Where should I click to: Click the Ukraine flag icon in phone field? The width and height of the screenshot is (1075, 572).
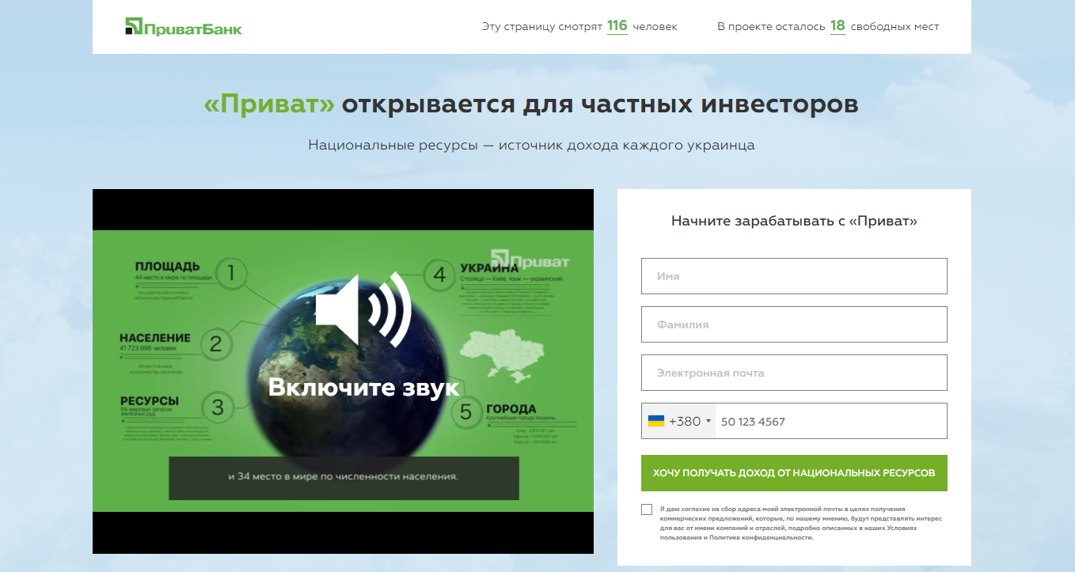pyautogui.click(x=658, y=421)
